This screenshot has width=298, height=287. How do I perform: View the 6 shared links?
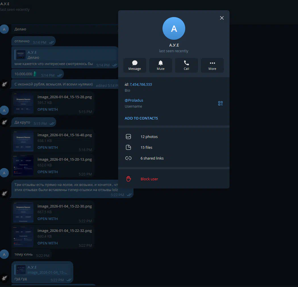pyautogui.click(x=152, y=158)
